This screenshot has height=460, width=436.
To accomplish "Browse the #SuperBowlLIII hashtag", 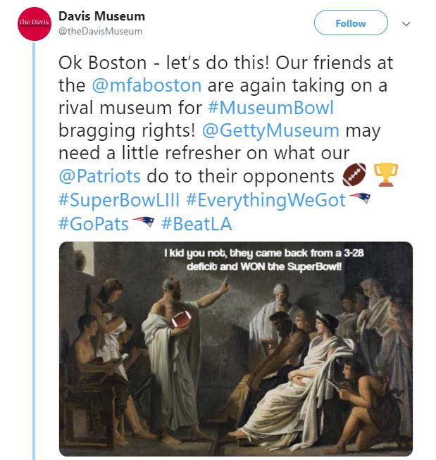I will click(x=118, y=200).
